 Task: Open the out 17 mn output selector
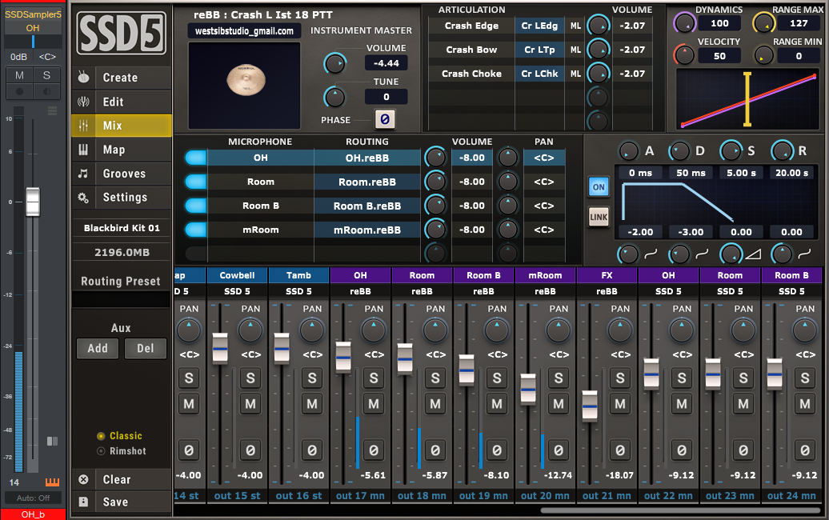(360, 496)
